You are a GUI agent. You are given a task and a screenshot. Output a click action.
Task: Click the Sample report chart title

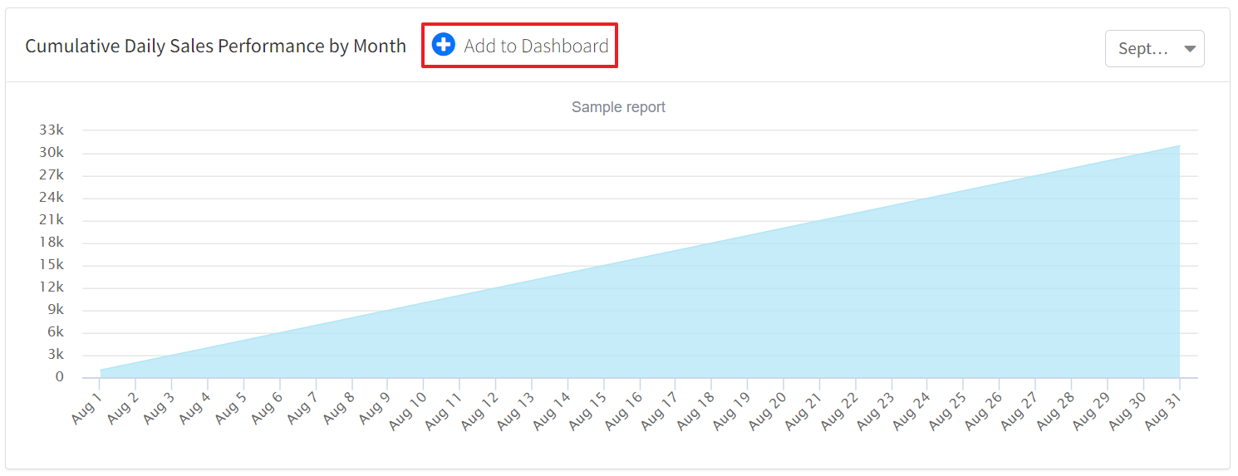coord(618,107)
